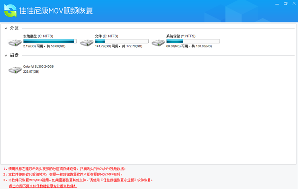
Task: Click the D: drive usage bar
Action: pos(122,41)
